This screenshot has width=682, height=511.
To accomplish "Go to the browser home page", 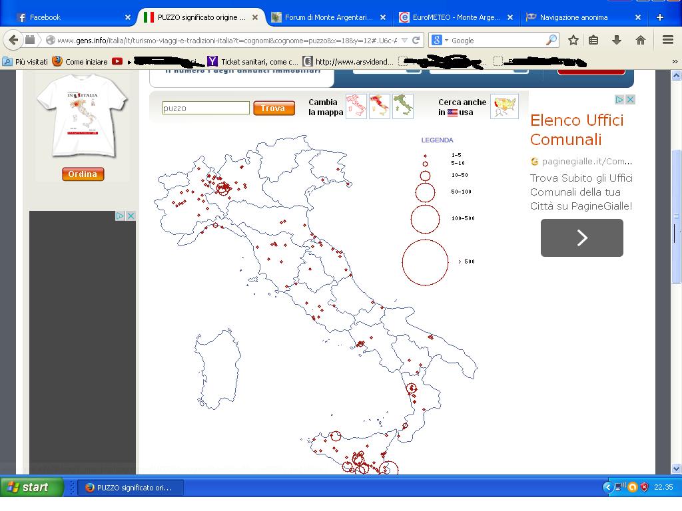I will point(641,40).
